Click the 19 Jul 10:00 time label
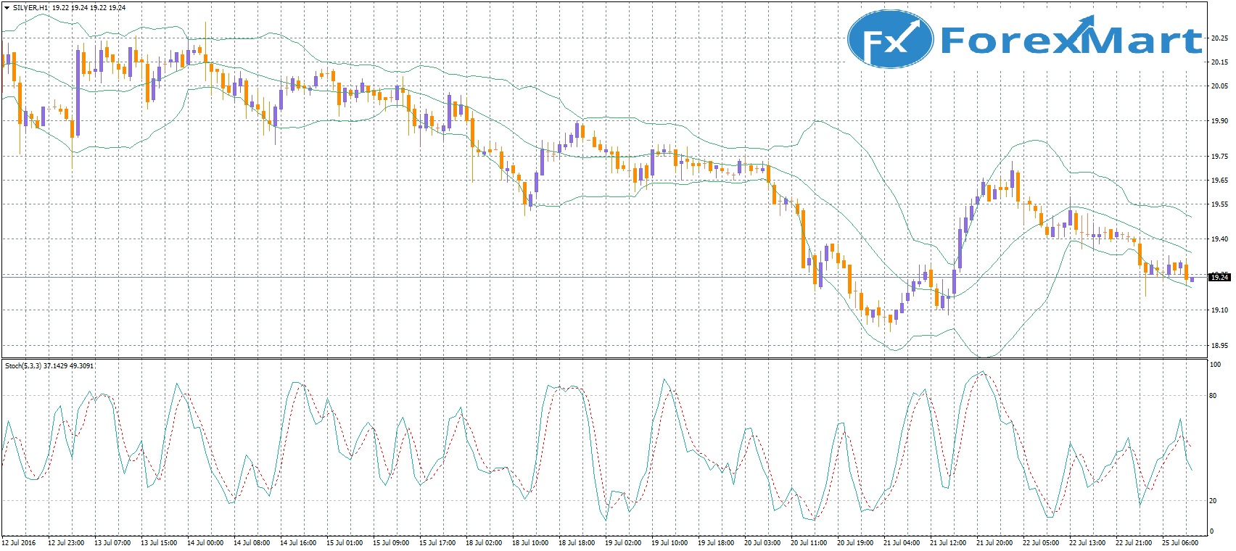The height and width of the screenshot is (551, 1236). pyautogui.click(x=669, y=542)
